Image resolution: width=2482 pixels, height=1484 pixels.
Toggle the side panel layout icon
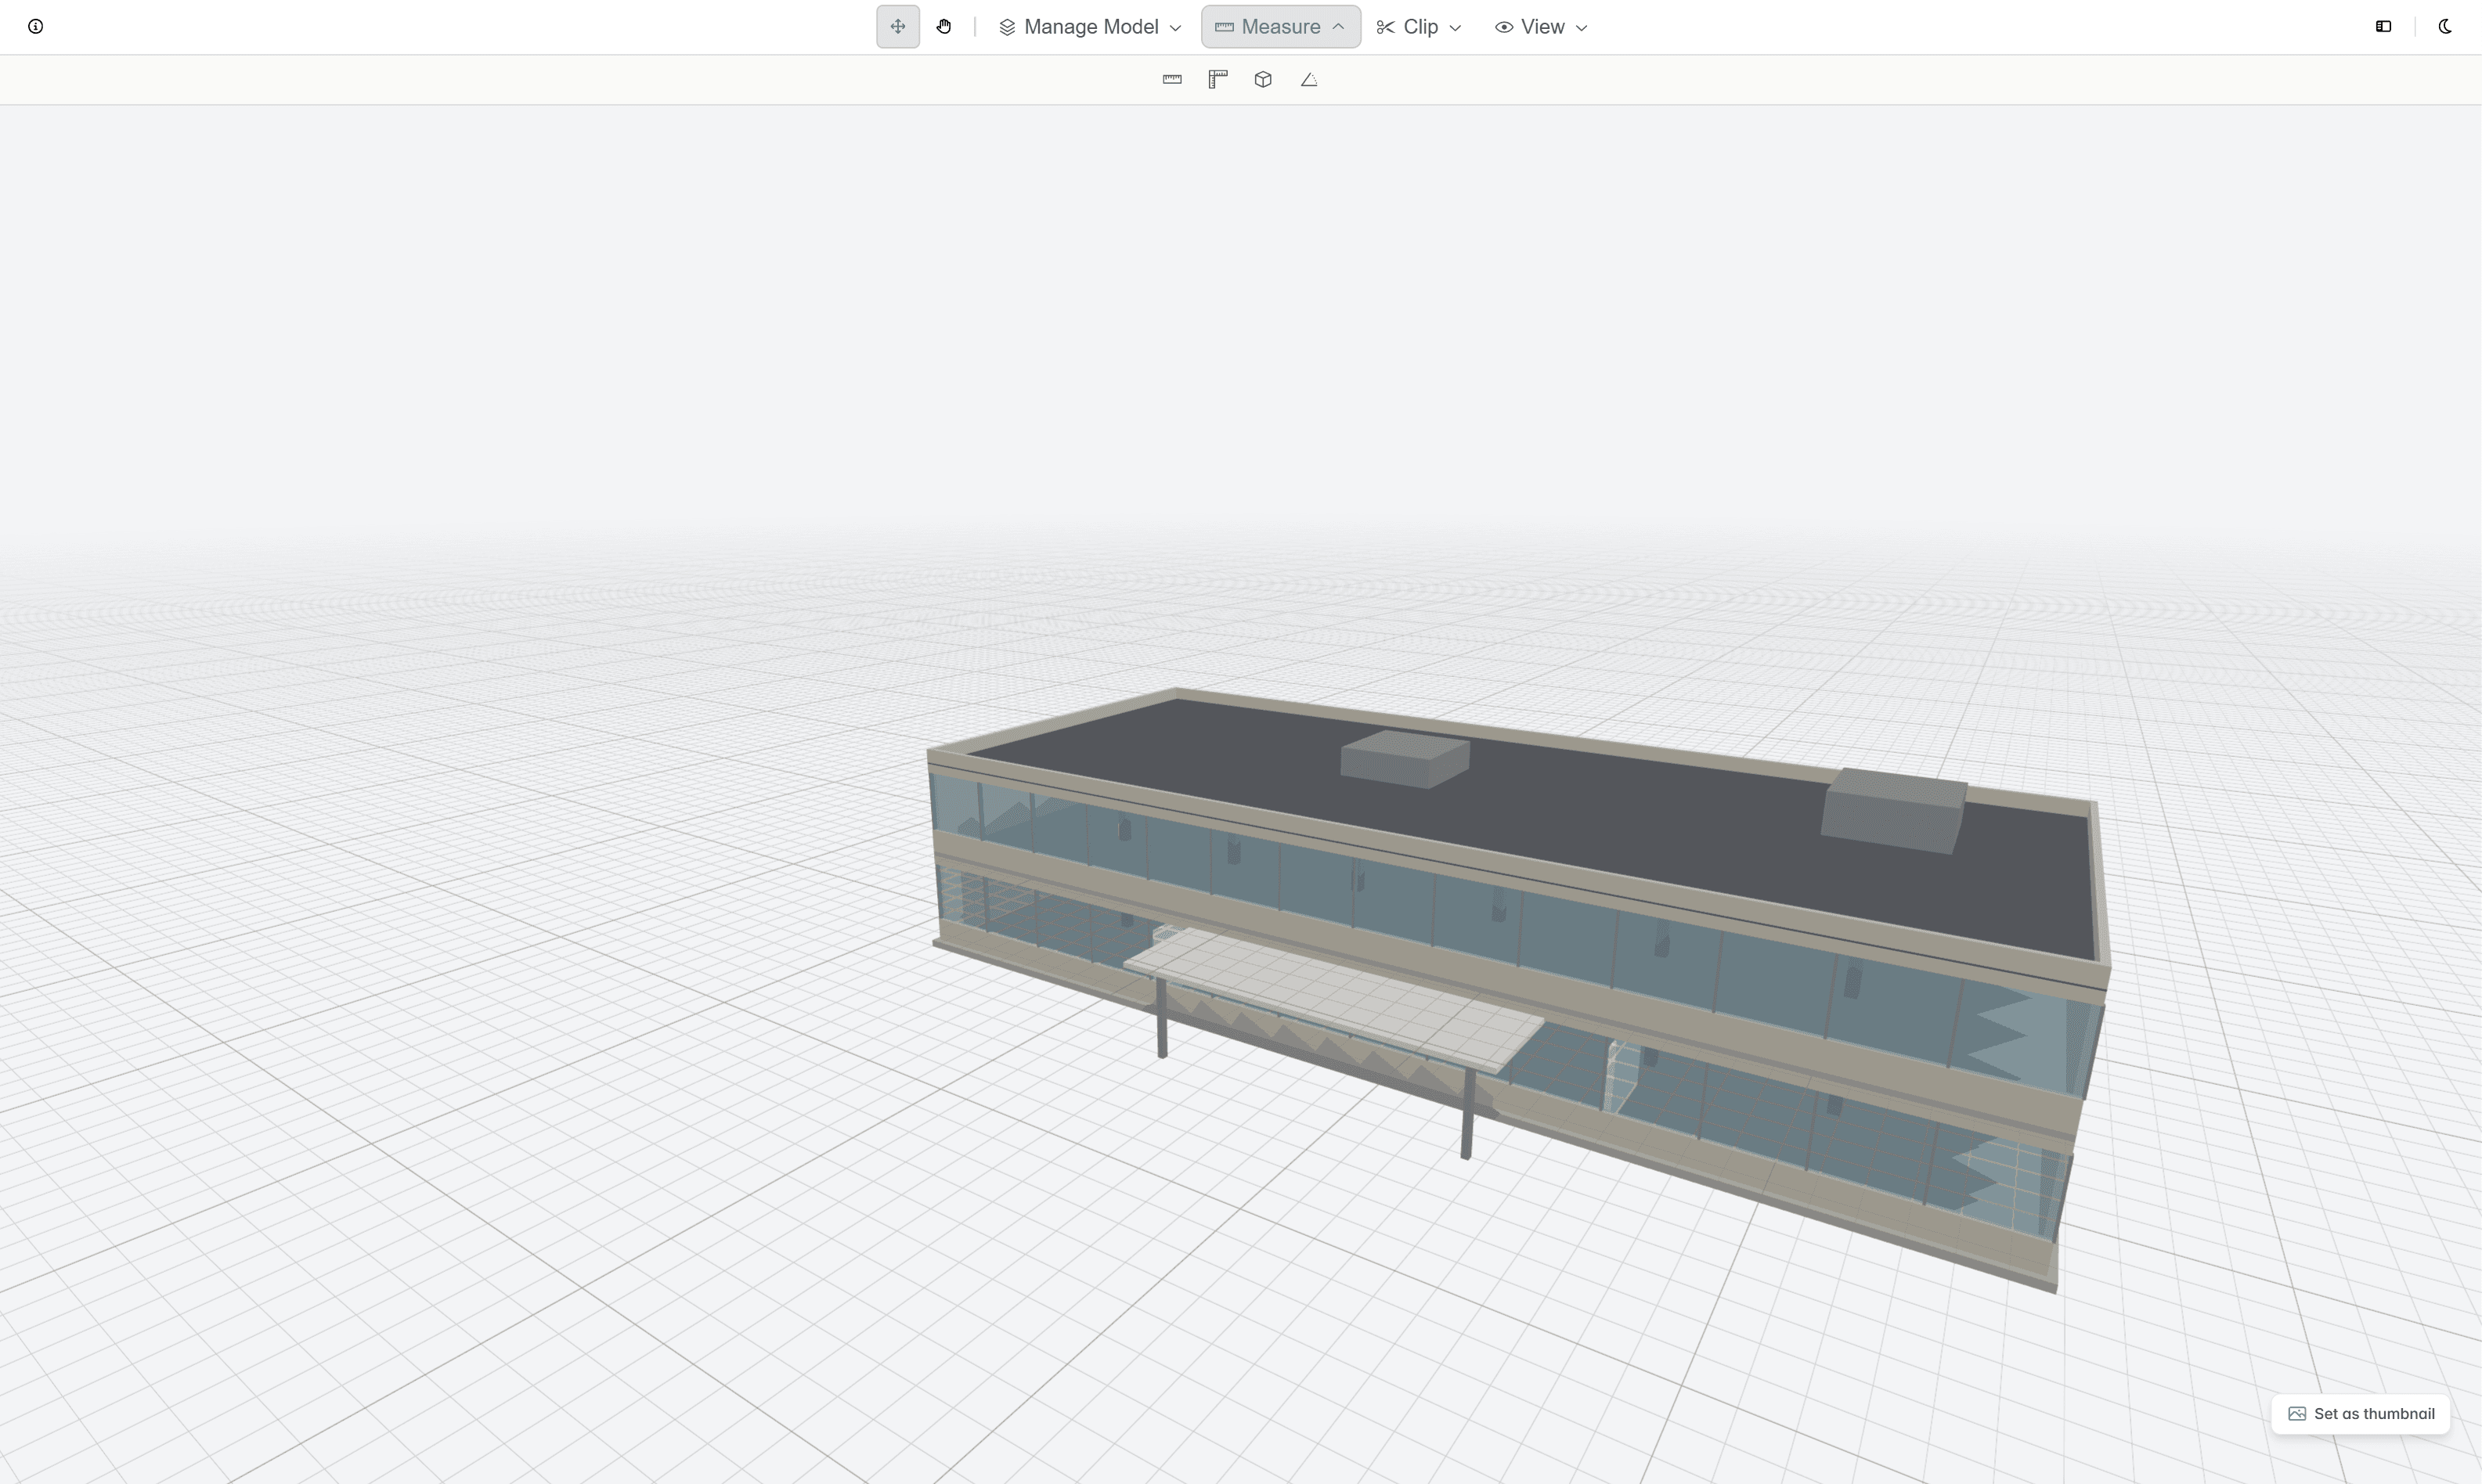click(2383, 27)
